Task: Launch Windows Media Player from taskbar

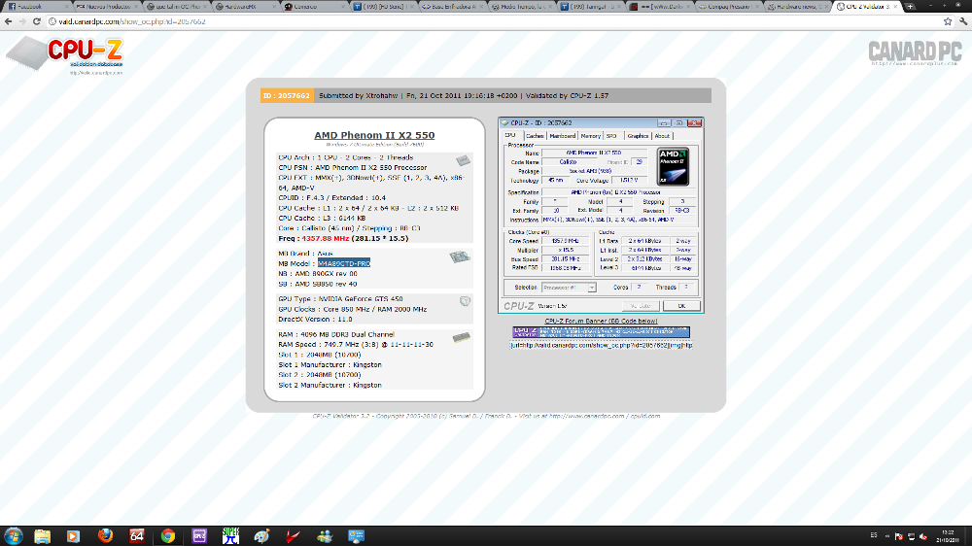Action: pos(73,536)
